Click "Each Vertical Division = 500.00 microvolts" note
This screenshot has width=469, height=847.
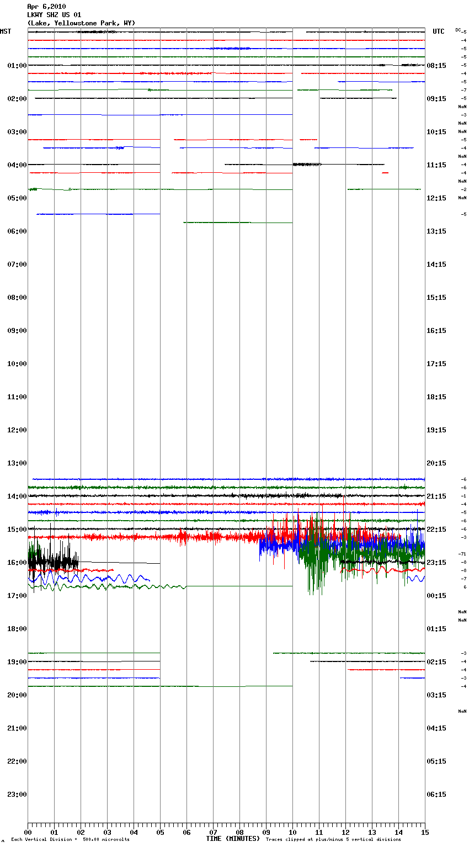pyautogui.click(x=71, y=840)
